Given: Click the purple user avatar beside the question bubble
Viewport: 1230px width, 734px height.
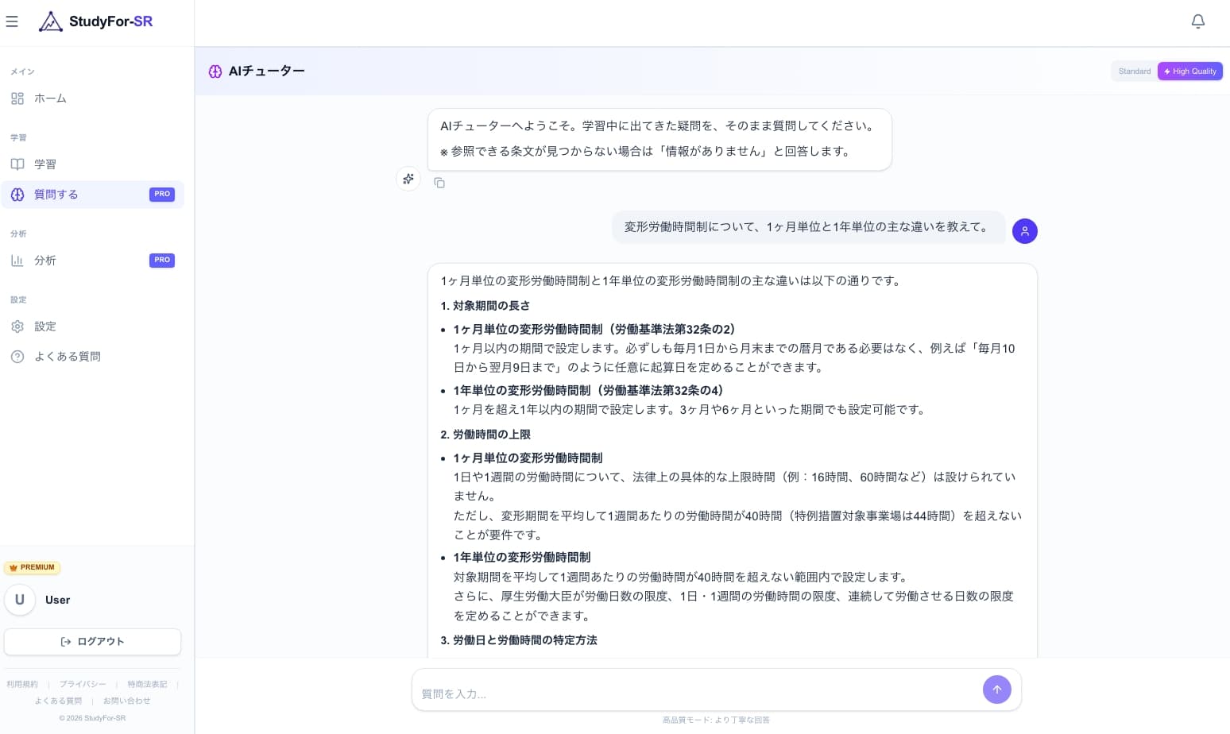Looking at the screenshot, I should [x=1024, y=230].
